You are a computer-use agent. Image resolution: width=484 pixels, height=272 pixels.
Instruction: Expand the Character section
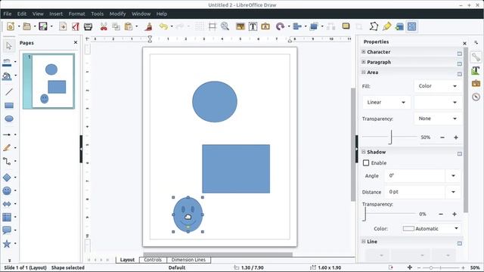tap(363, 52)
